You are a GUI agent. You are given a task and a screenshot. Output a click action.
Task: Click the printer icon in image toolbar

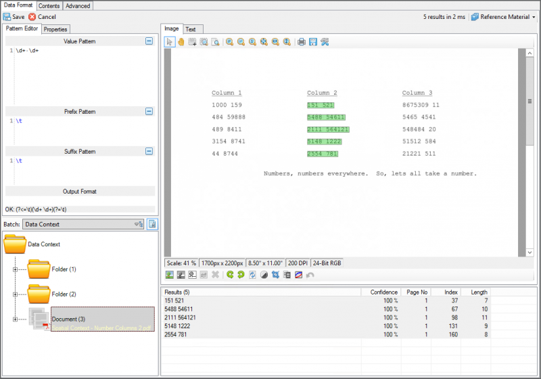[x=302, y=42]
